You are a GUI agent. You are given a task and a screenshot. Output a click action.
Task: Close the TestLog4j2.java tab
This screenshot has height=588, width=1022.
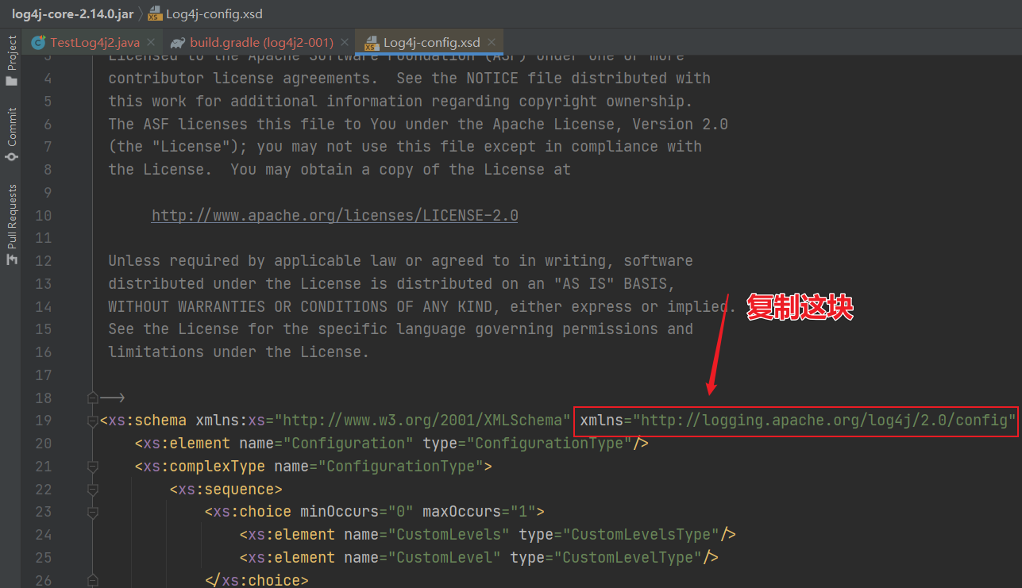click(151, 43)
